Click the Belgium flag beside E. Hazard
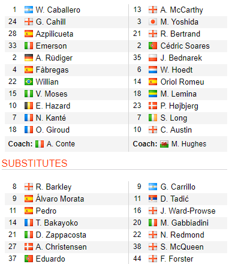The image size is (232, 264). click(29, 106)
